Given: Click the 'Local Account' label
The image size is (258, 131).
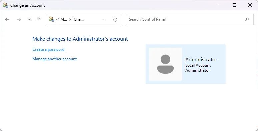Looking at the screenshot, I should pyautogui.click(x=198, y=65).
